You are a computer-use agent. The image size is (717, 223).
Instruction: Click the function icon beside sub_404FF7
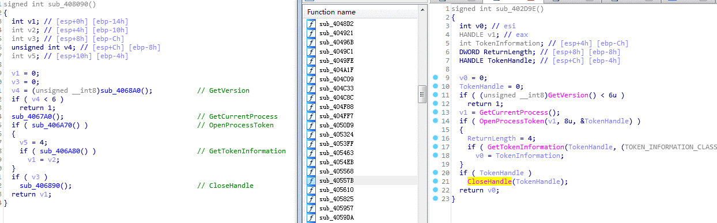point(311,116)
